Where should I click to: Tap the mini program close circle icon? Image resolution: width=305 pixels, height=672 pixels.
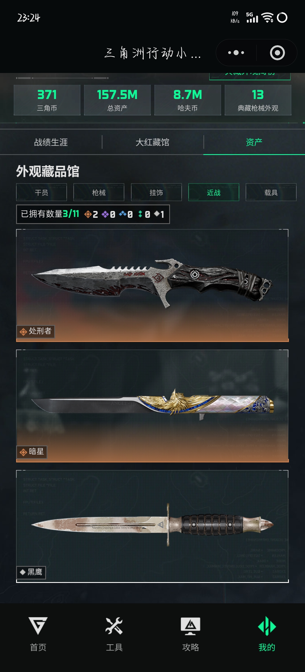(x=277, y=53)
